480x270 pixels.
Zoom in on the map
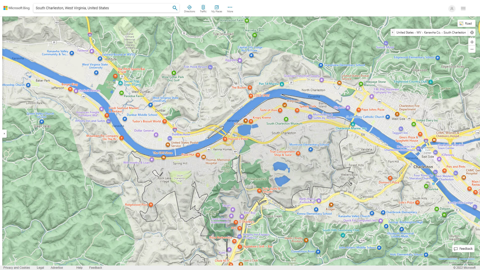472,42
